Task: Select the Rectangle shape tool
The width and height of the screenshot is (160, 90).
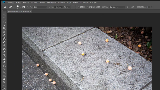Action: click(4, 76)
